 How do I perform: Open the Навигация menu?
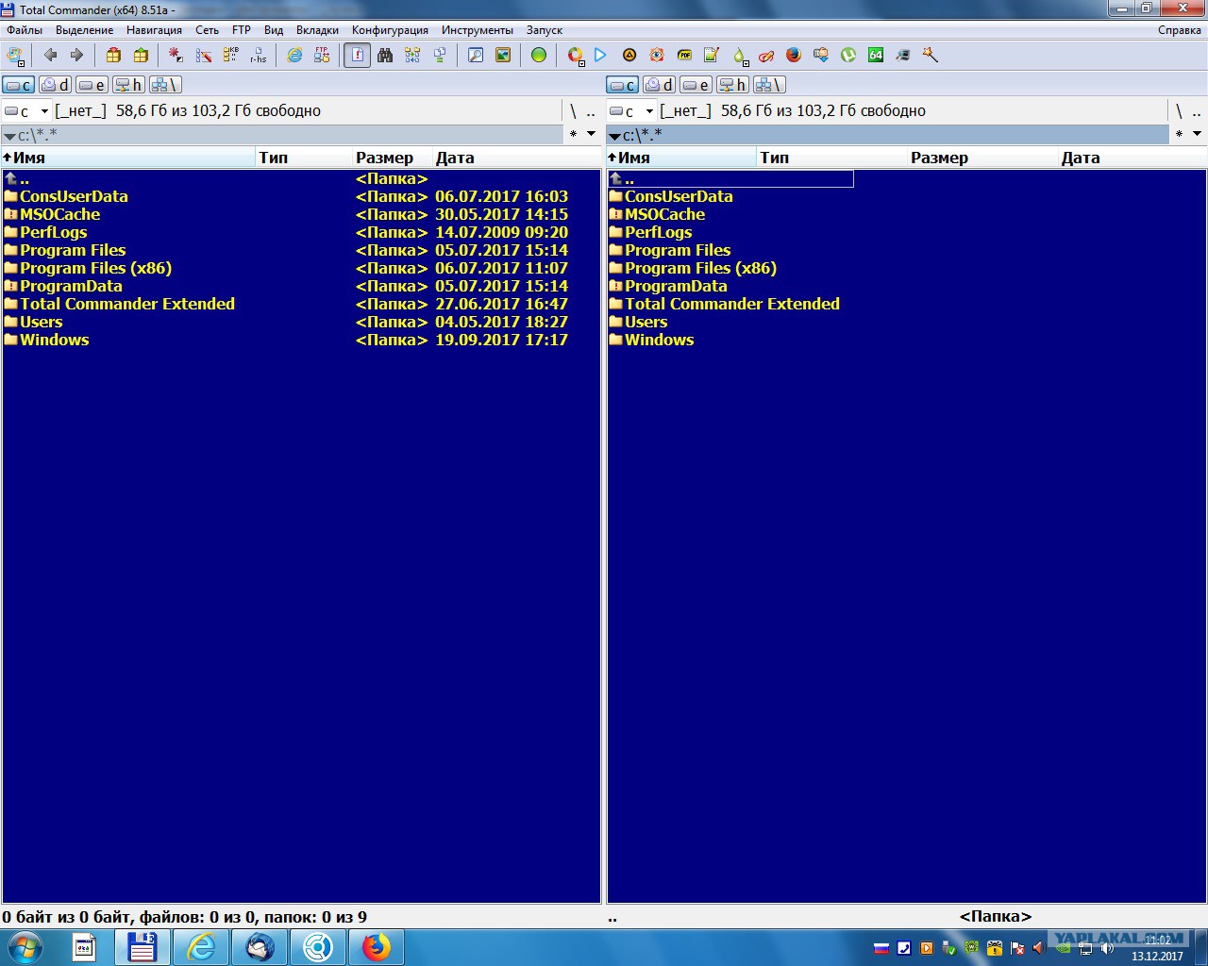click(154, 30)
